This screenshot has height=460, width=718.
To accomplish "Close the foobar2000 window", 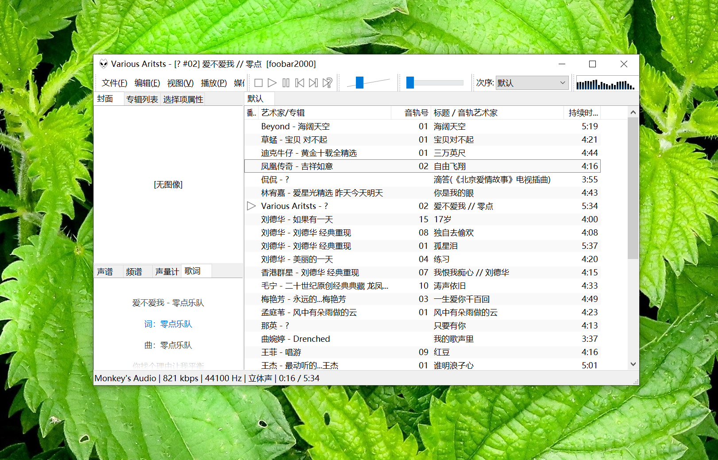I will click(x=624, y=64).
